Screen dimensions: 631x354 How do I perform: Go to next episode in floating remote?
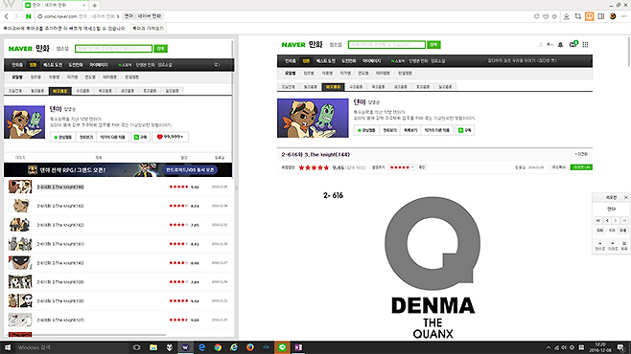616,220
